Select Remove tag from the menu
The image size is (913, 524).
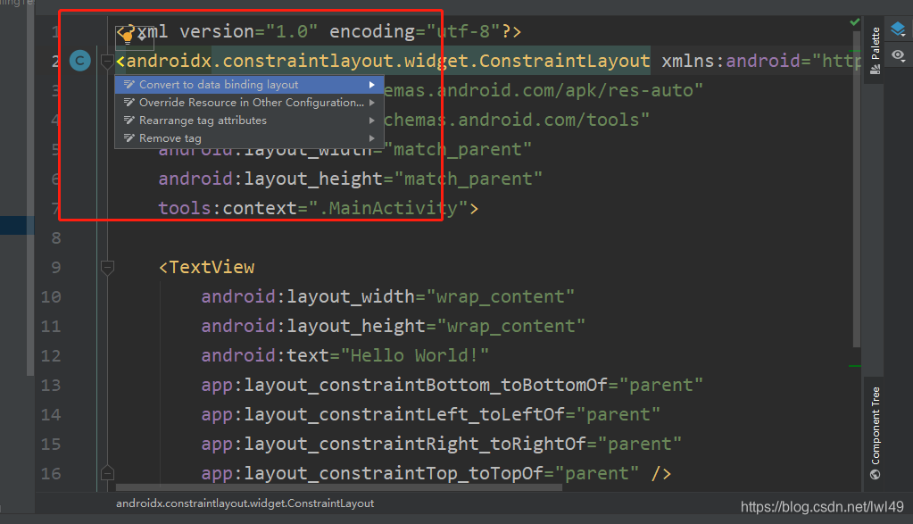point(249,138)
